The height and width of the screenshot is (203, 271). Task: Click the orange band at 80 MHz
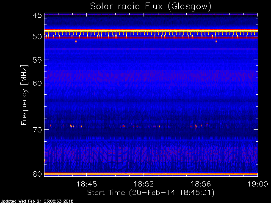(x=151, y=174)
